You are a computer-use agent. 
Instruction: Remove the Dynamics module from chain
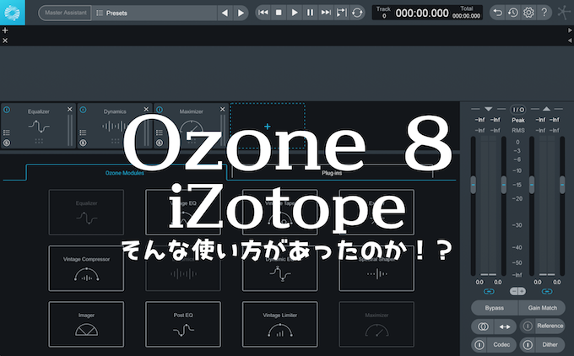tap(146, 110)
